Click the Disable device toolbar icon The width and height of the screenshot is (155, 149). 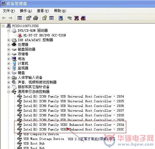pyautogui.click(x=83, y=18)
